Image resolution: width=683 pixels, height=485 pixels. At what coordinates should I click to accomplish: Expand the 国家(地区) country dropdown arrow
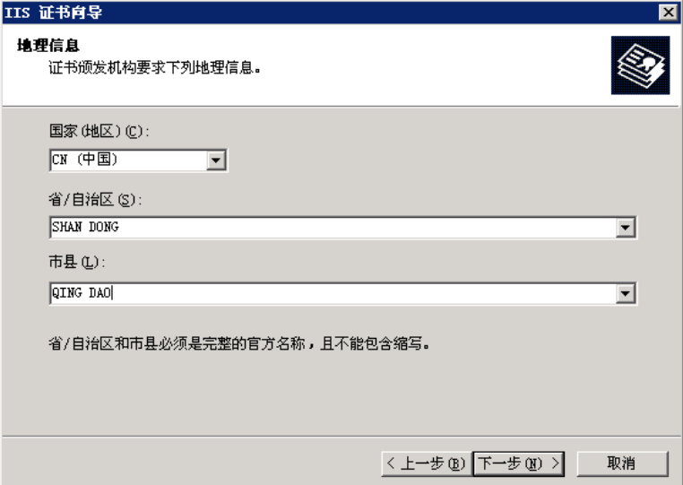tap(216, 160)
